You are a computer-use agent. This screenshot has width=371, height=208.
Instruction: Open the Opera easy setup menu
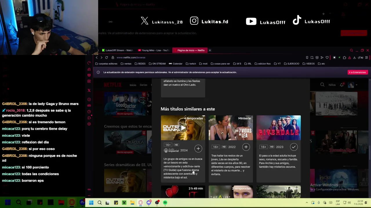(366, 57)
